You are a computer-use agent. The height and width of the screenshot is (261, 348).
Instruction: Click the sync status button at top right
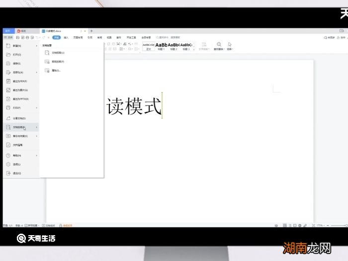coord(329,38)
